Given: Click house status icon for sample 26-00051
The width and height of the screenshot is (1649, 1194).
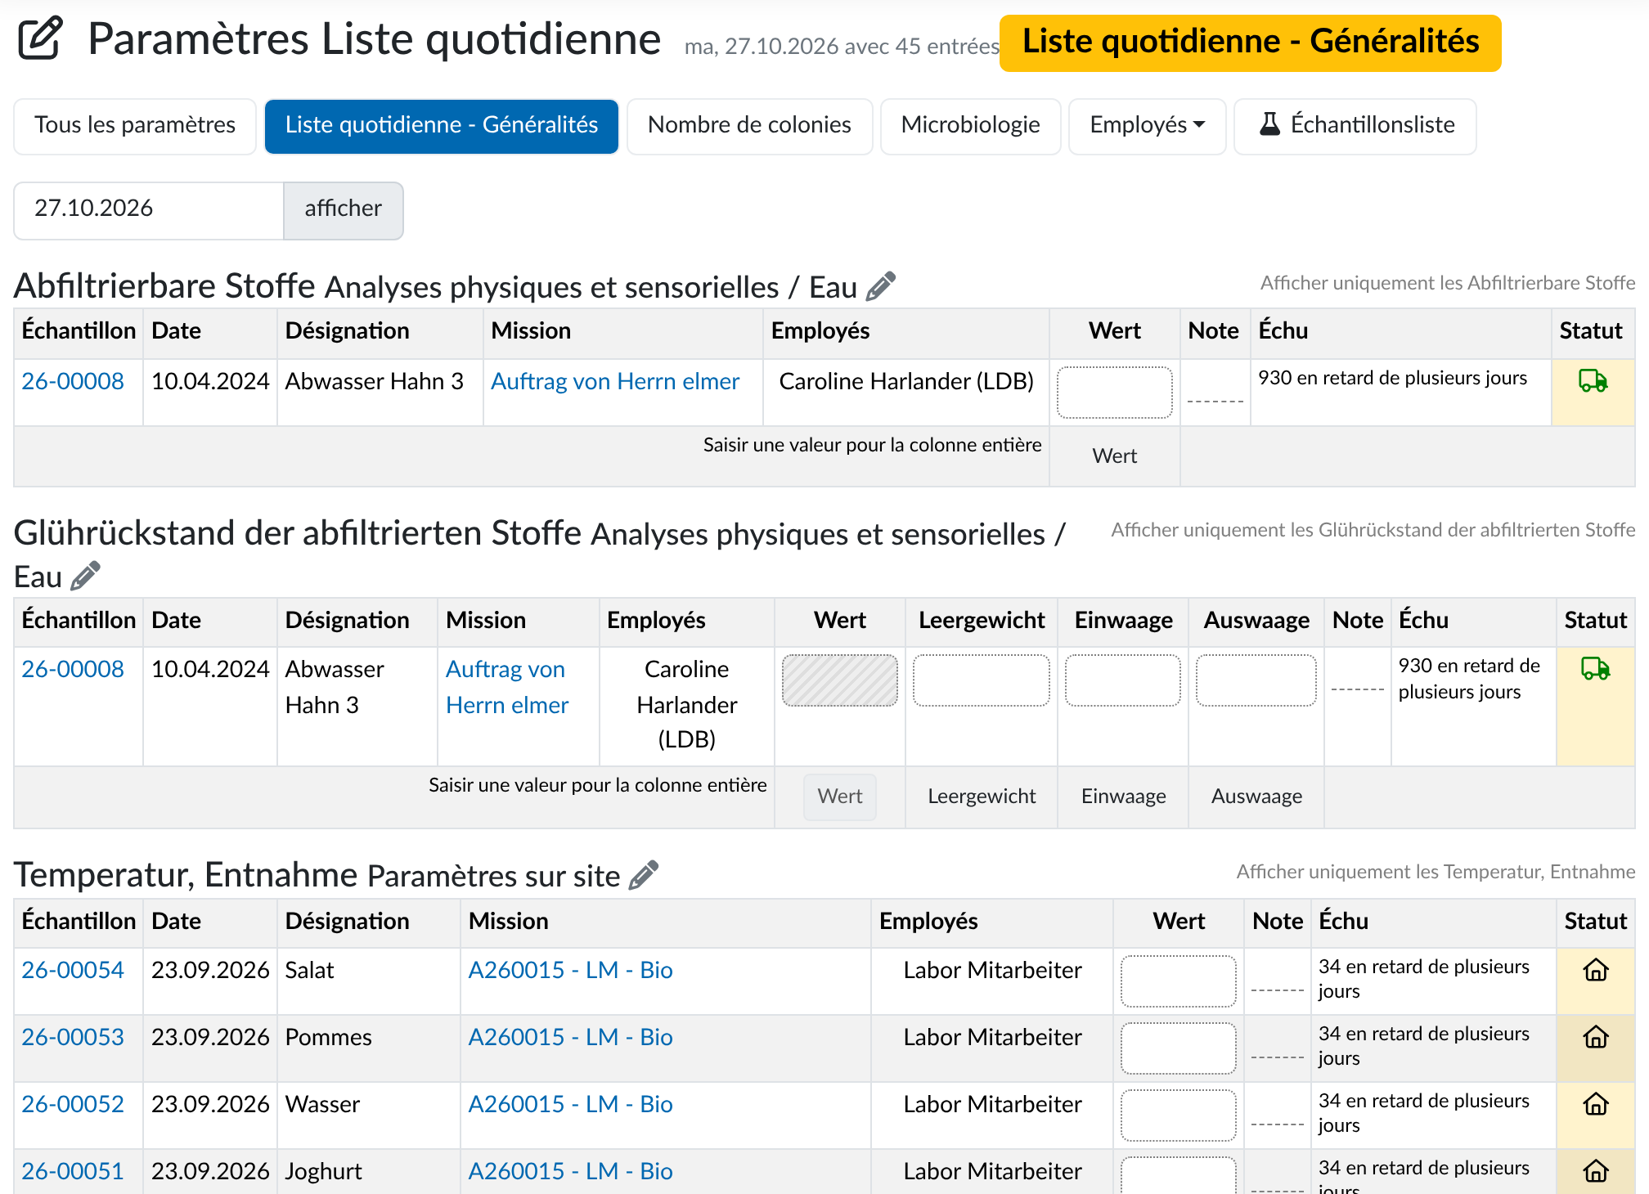Looking at the screenshot, I should 1596,1171.
